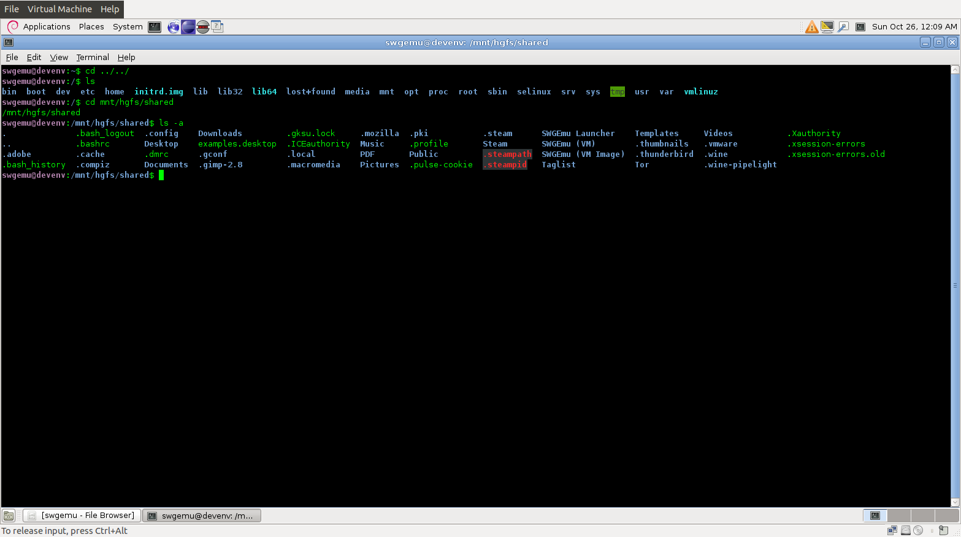
Task: Click the .Xauthority file name
Action: coord(814,134)
